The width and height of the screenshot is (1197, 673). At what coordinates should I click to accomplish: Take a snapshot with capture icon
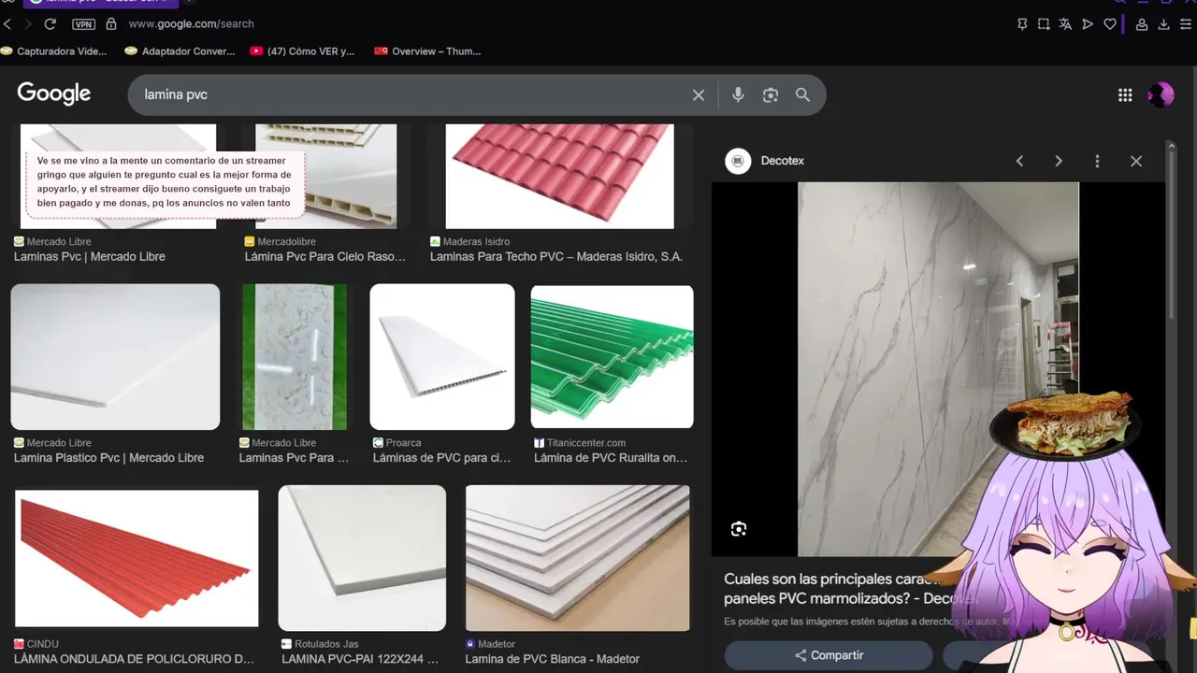click(1044, 24)
